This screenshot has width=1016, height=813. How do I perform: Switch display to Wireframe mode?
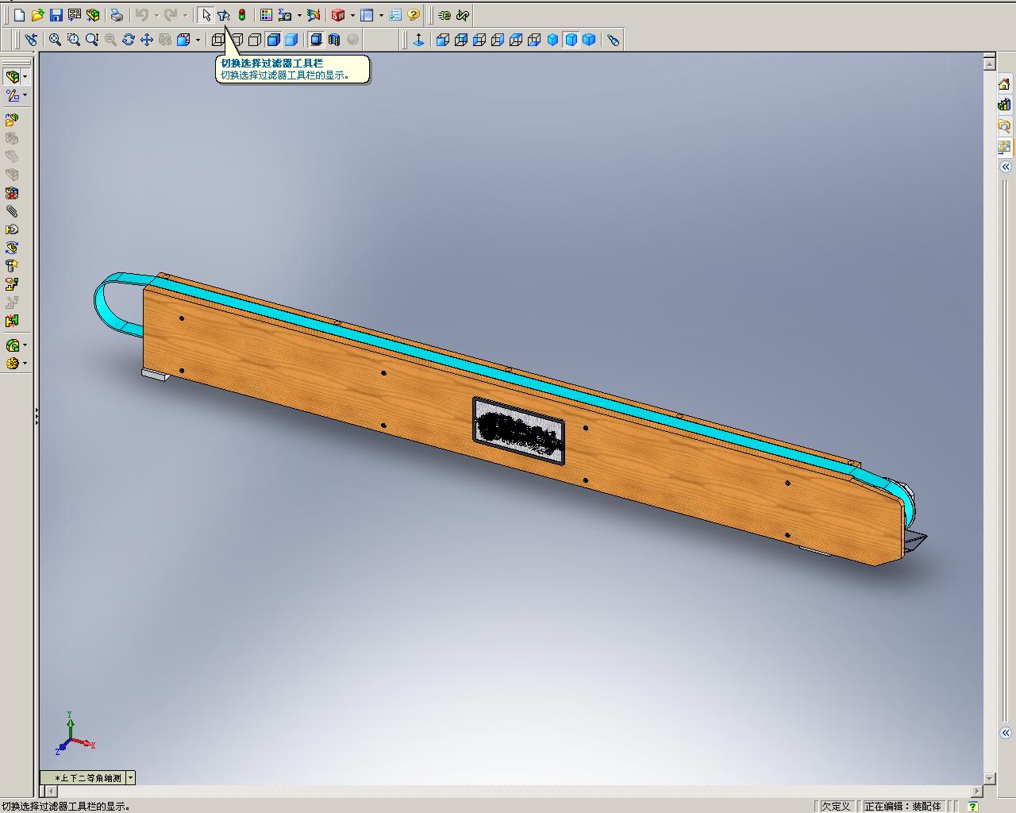pos(218,40)
